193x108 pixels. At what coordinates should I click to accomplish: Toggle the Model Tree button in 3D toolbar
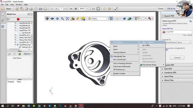click(111, 19)
